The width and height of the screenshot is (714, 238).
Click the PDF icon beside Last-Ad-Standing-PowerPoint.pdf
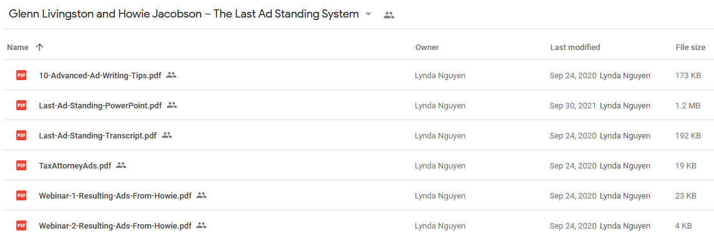pos(21,105)
